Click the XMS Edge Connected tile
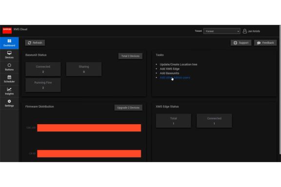281x187 pixels. click(214, 121)
